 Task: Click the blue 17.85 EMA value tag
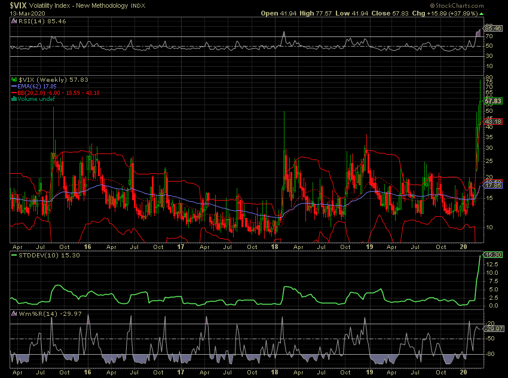point(493,186)
